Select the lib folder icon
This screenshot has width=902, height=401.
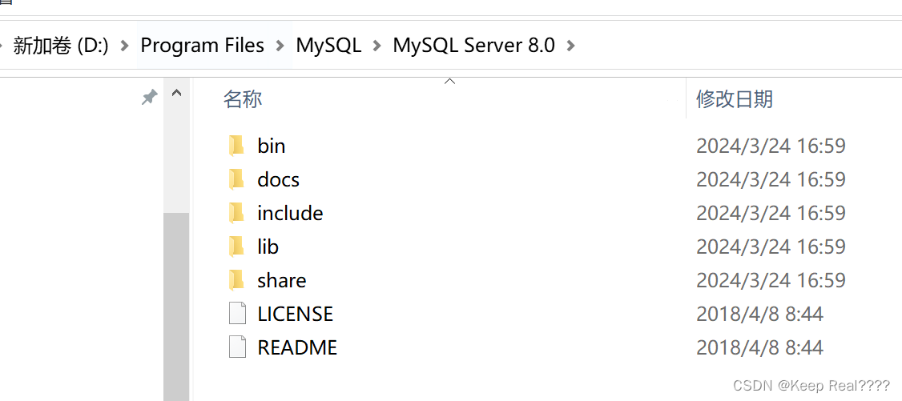tap(236, 247)
